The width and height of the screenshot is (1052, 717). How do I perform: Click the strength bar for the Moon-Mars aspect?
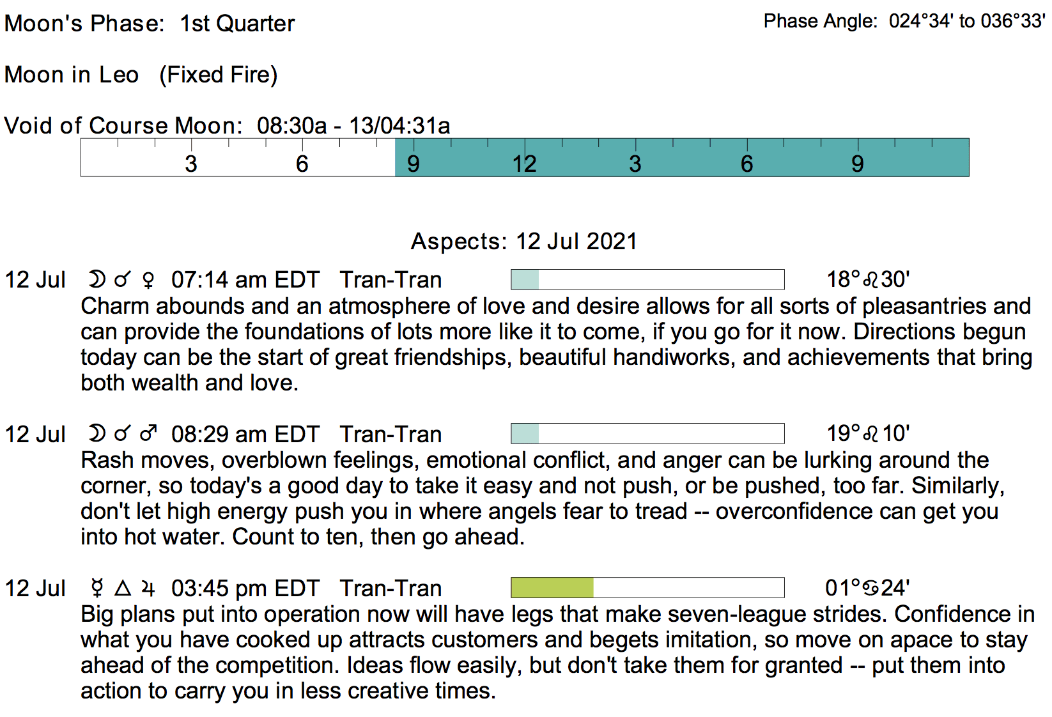point(647,434)
